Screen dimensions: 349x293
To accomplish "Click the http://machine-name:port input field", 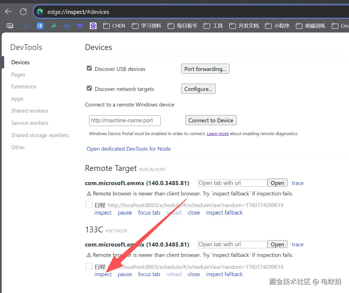I will tap(125, 120).
